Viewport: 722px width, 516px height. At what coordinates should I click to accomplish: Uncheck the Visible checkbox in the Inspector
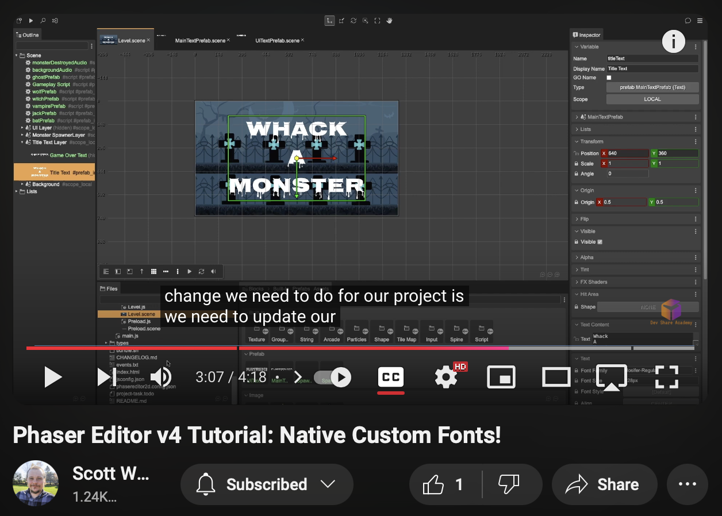(601, 242)
